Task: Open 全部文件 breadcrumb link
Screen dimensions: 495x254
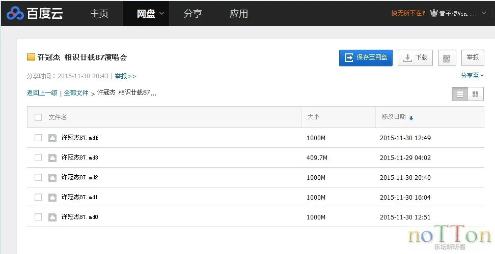Action: tap(76, 93)
